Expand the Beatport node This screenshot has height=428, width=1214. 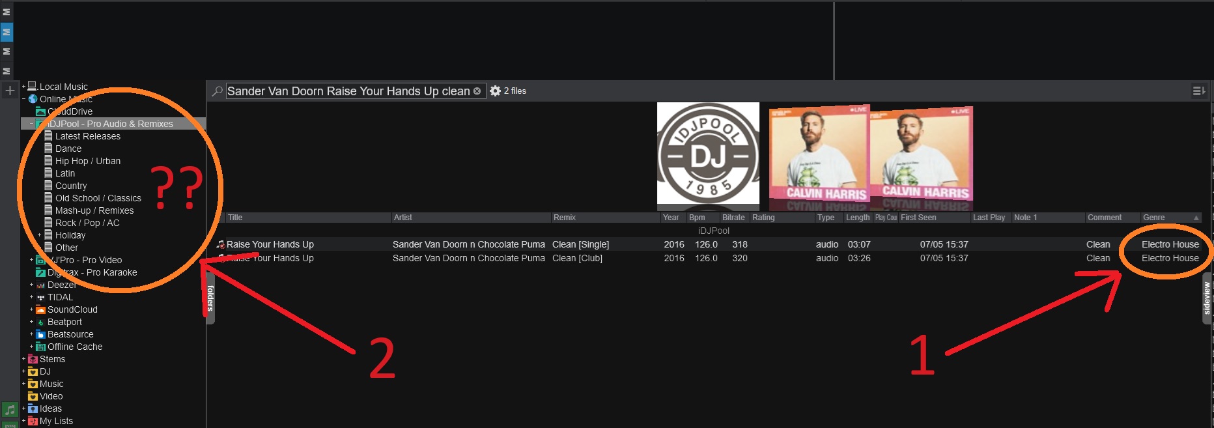pos(31,322)
